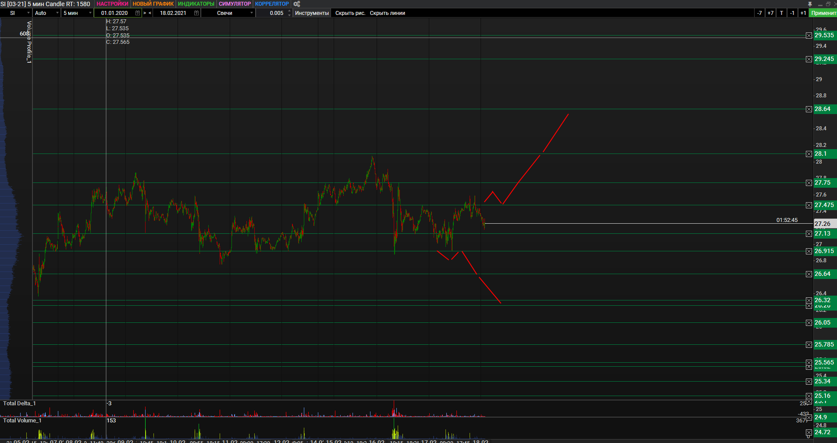Image resolution: width=837 pixels, height=443 pixels.
Task: Delete the 26.05 horizontal level
Action: [x=809, y=323]
